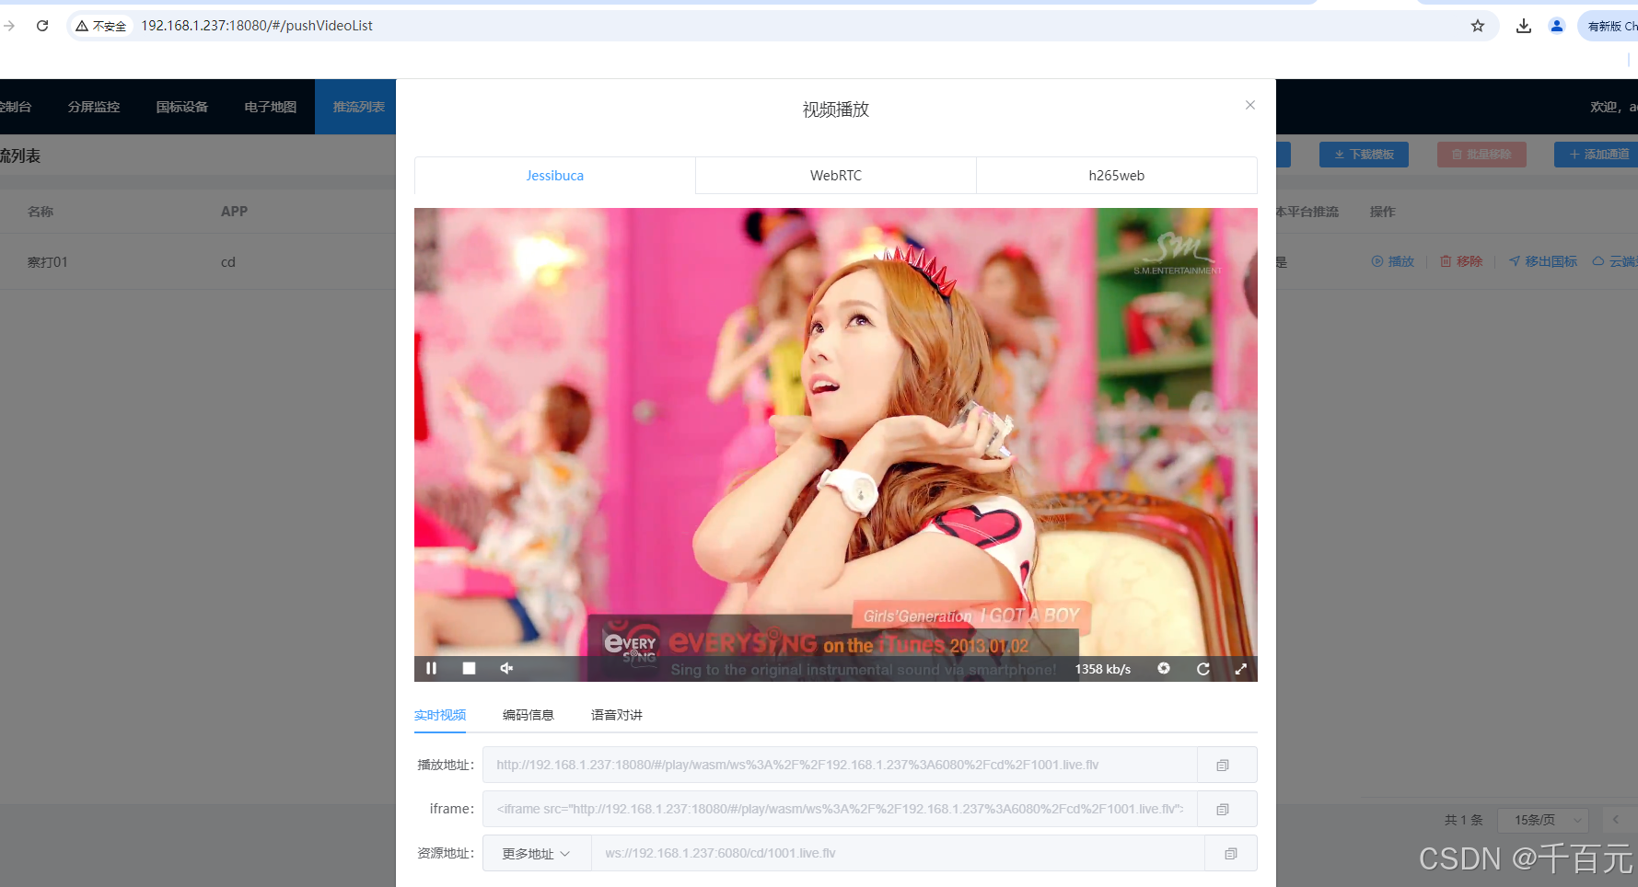Click 播放 link for 察打01 row
This screenshot has width=1638, height=887.
[1393, 261]
